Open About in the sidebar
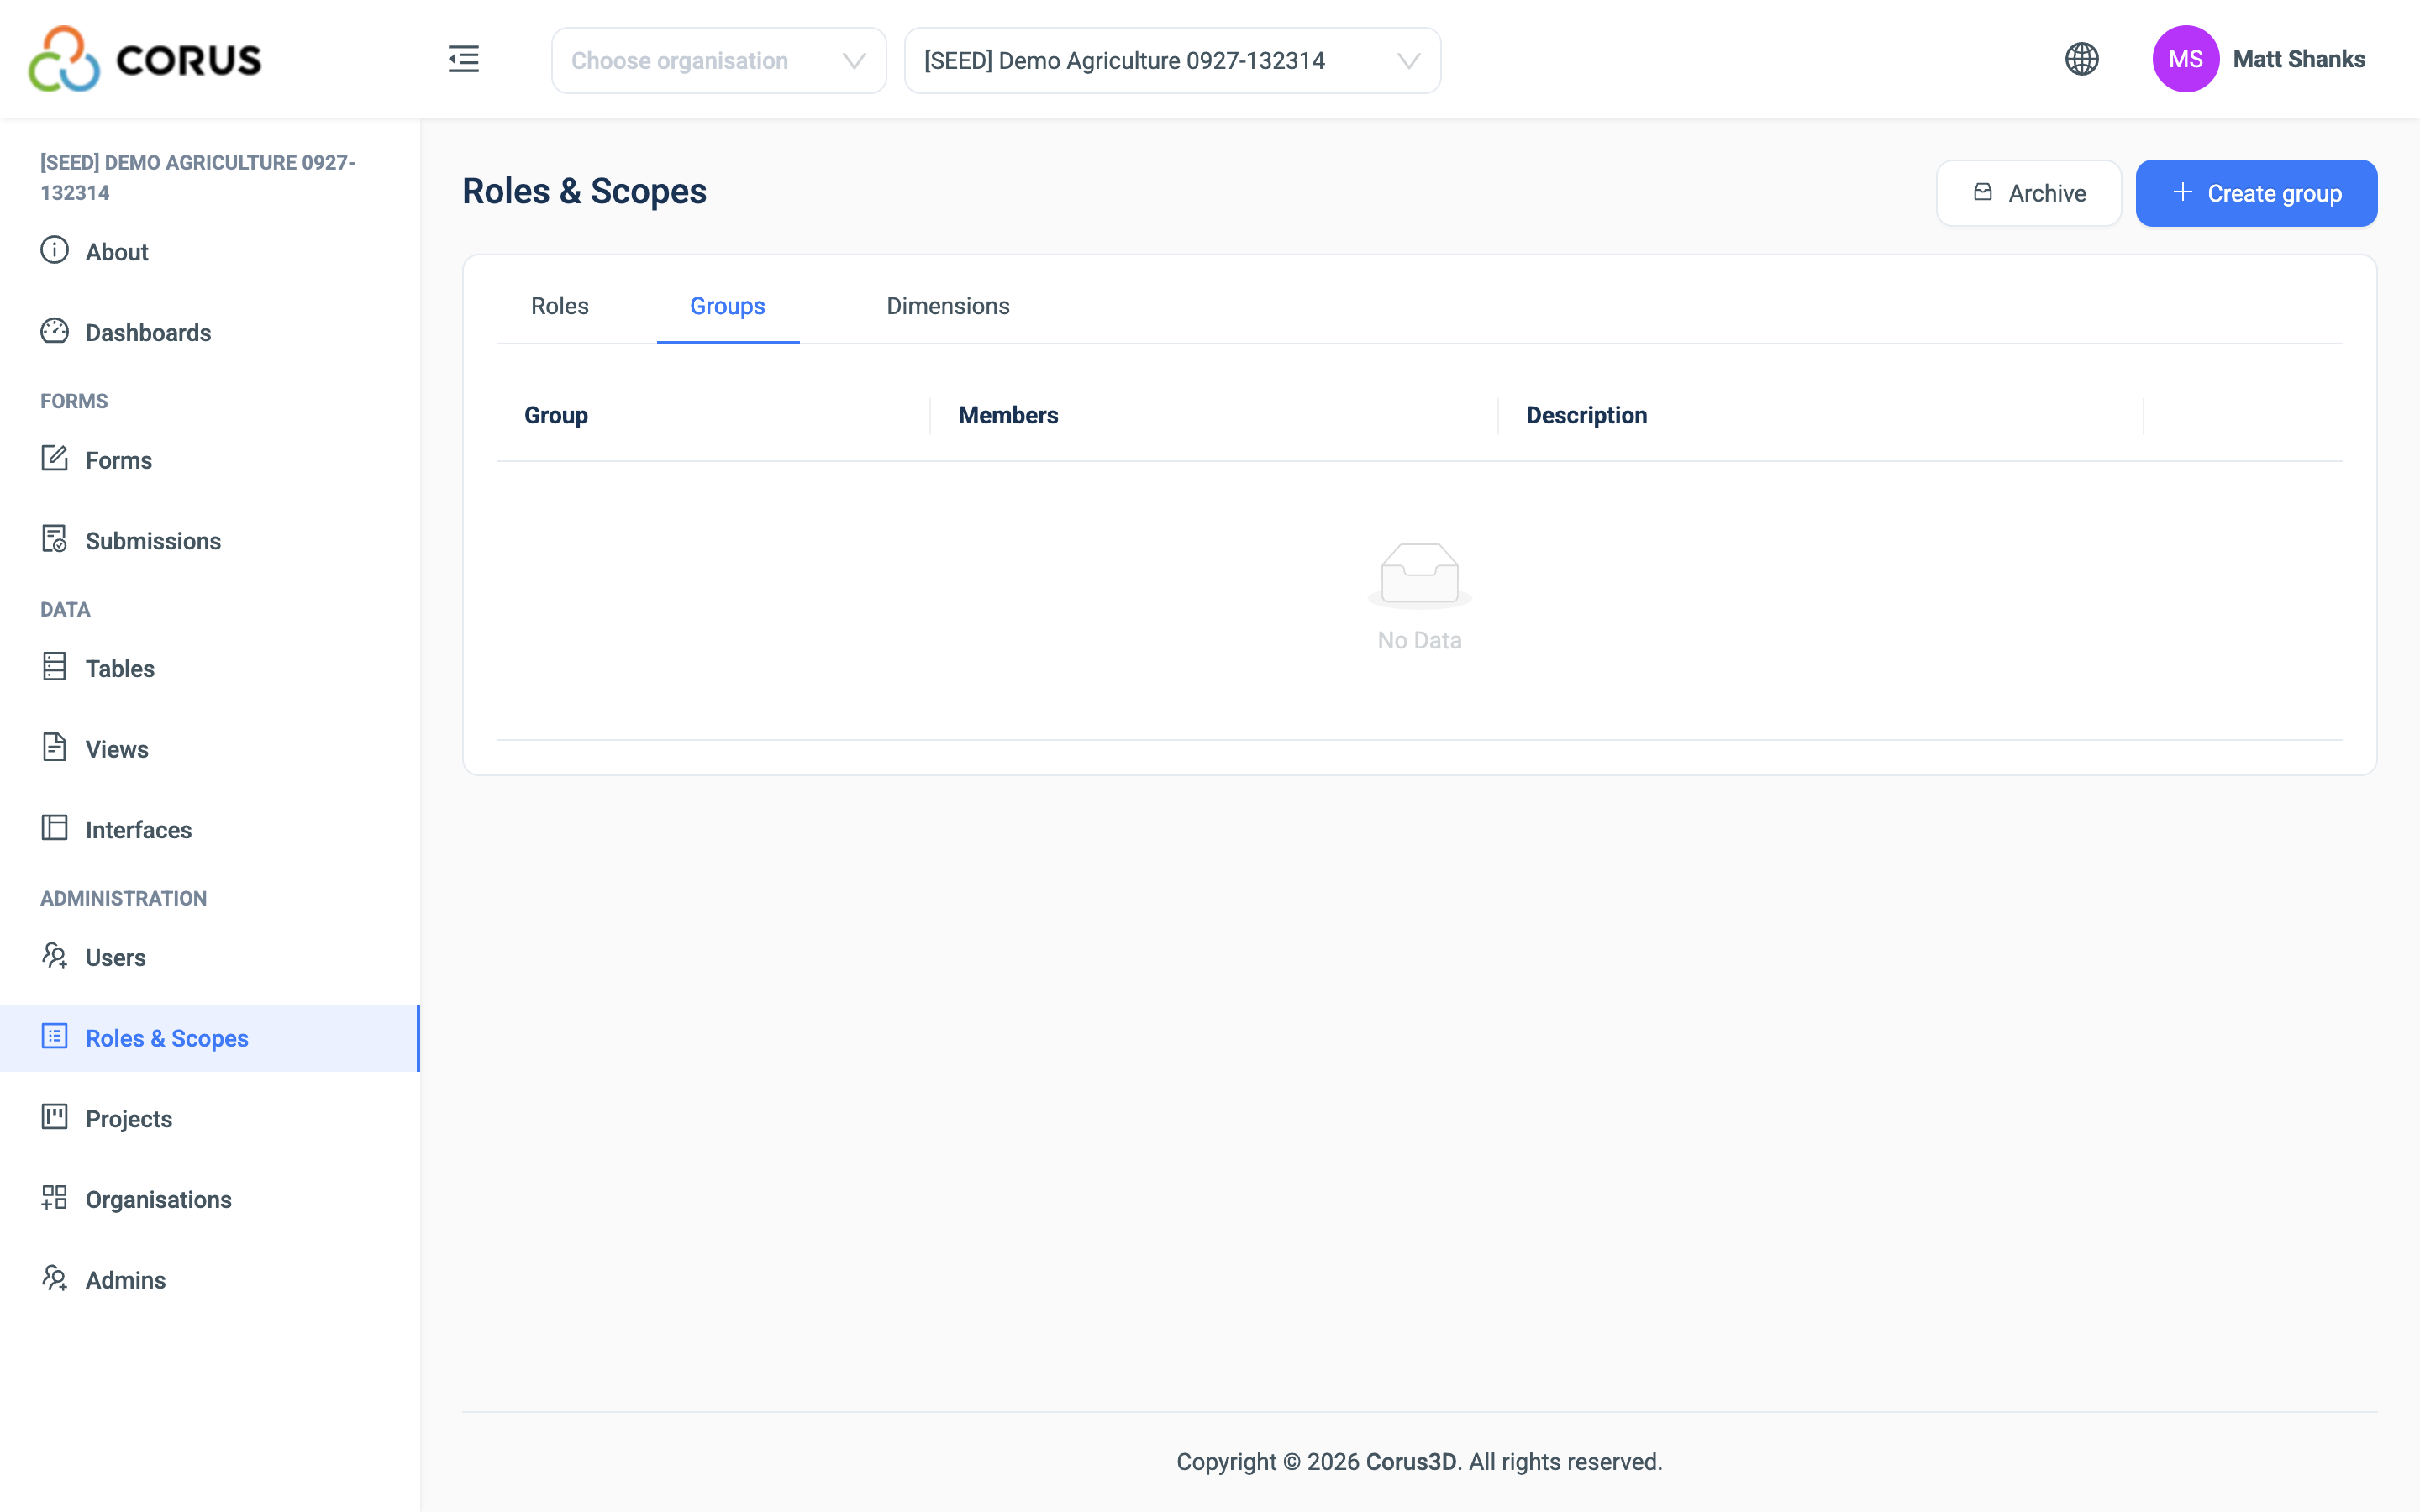 210,251
